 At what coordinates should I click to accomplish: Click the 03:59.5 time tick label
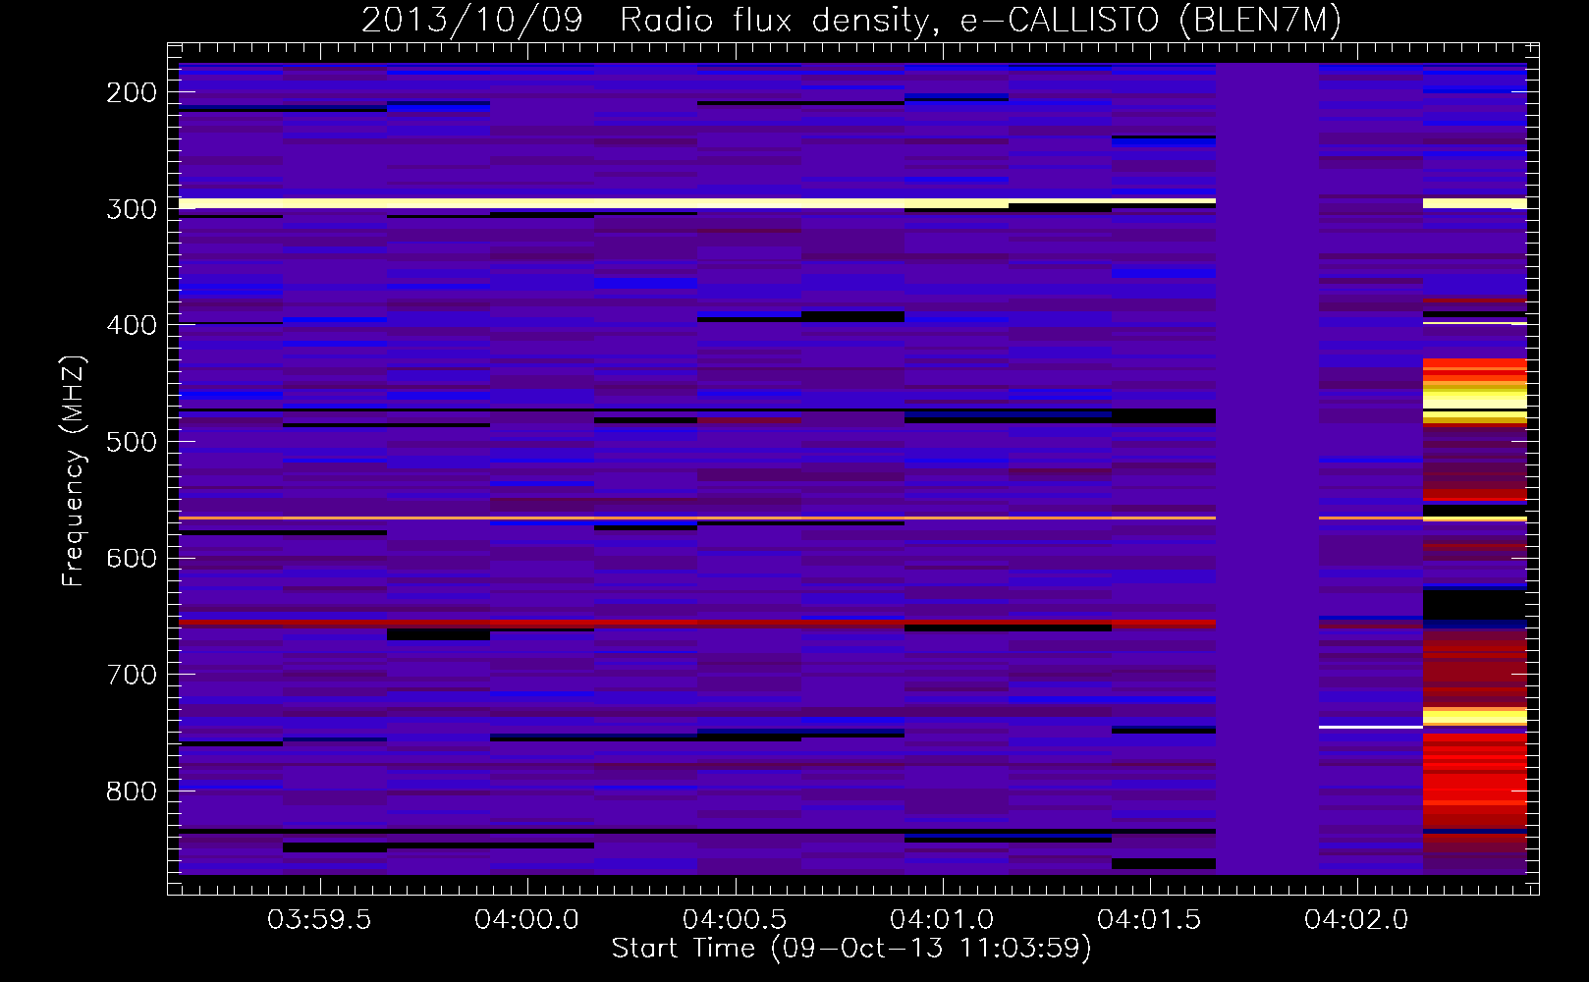320,920
